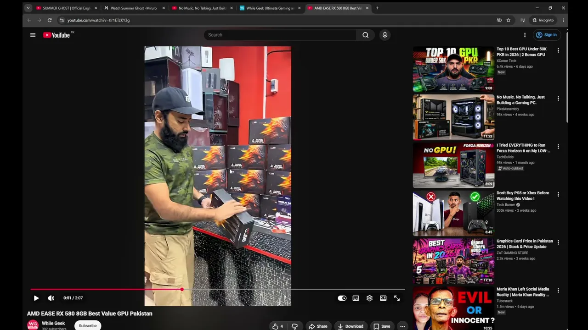
Task: Click the YouTube search input field
Action: point(280,35)
